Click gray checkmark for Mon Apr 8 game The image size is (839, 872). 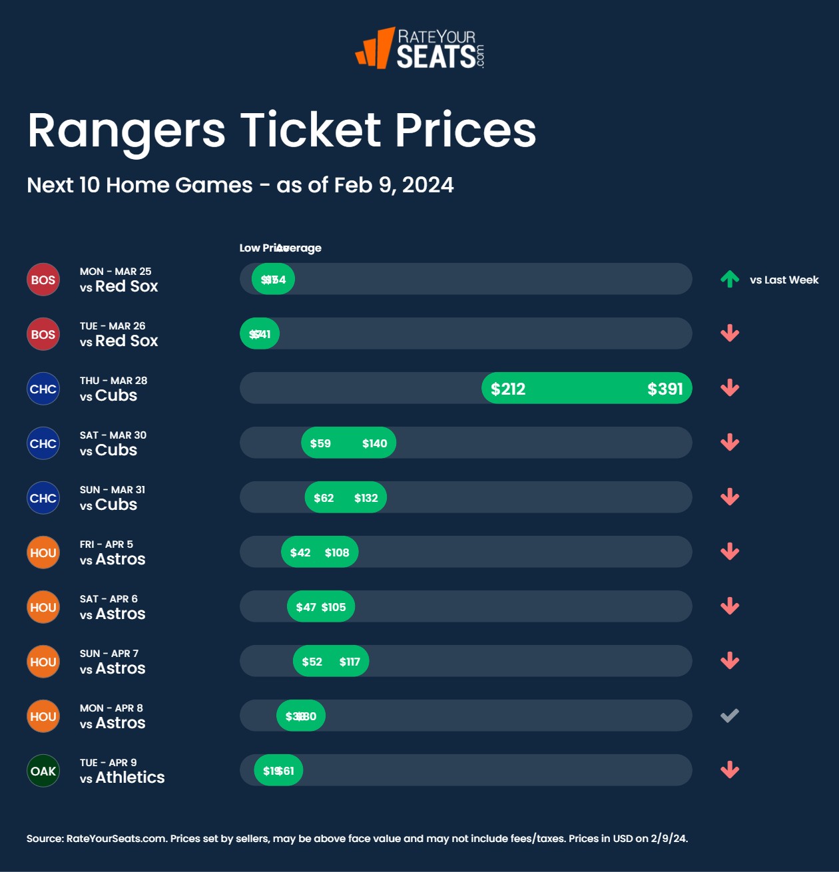pyautogui.click(x=730, y=716)
